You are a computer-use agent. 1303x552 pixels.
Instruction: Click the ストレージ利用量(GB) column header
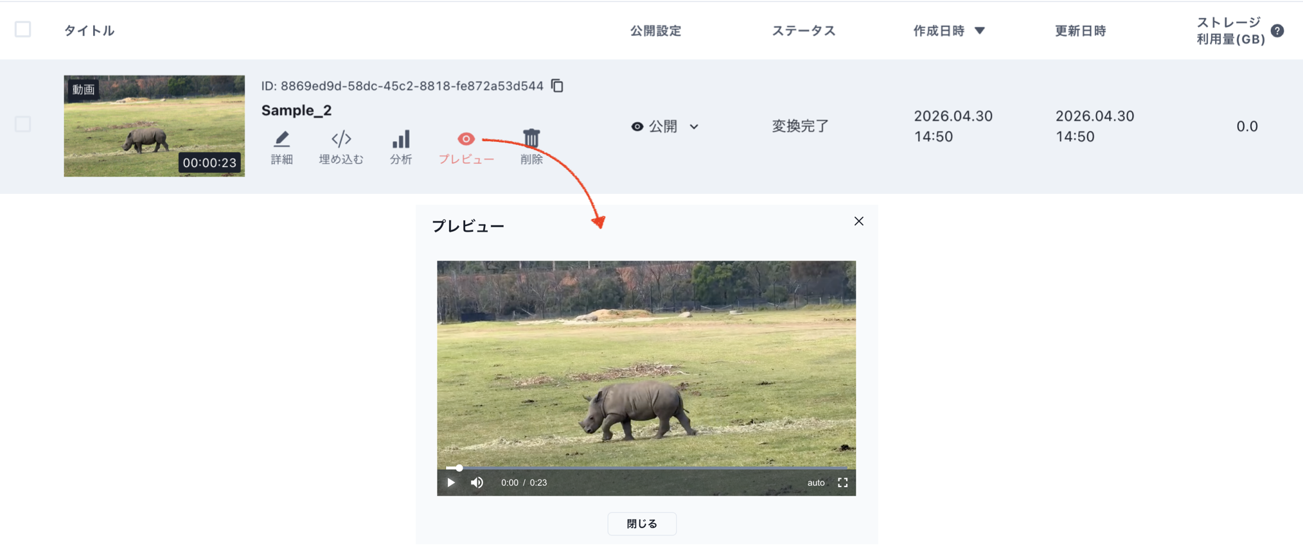point(1230,31)
